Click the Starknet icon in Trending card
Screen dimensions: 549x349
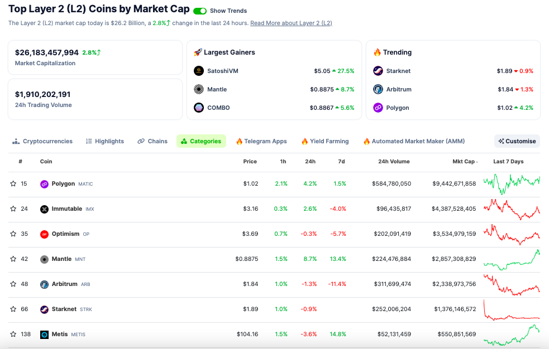(378, 71)
